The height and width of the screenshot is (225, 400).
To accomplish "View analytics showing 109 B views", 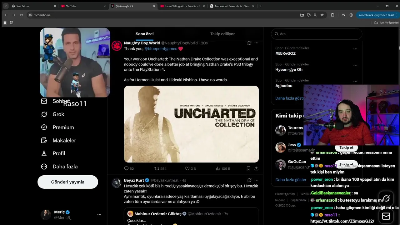I will click(223, 168).
